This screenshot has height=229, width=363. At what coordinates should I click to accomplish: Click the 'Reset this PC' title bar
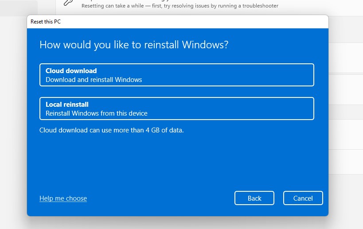pos(178,22)
